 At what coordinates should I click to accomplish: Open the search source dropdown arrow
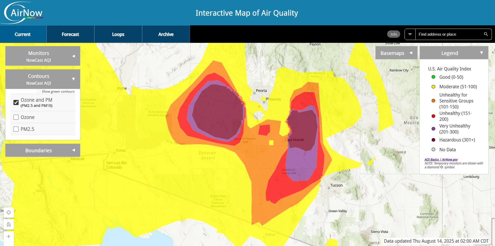(410, 34)
